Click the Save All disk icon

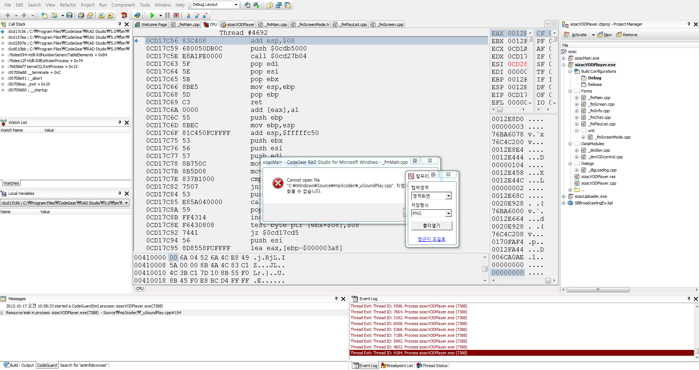[x=81, y=15]
